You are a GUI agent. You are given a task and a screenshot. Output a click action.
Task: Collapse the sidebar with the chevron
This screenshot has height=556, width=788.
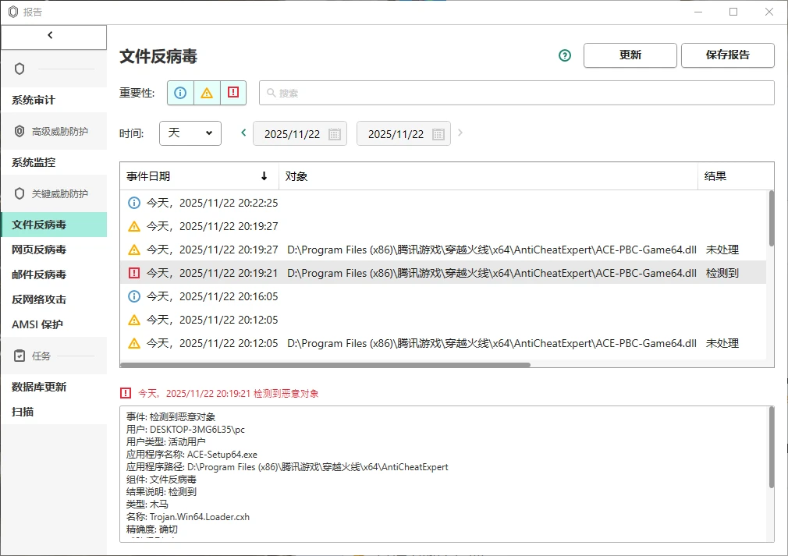pyautogui.click(x=53, y=36)
